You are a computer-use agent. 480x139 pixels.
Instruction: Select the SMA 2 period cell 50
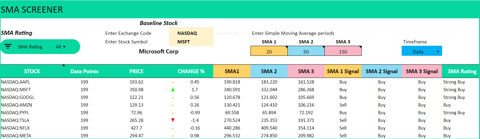click(x=306, y=51)
